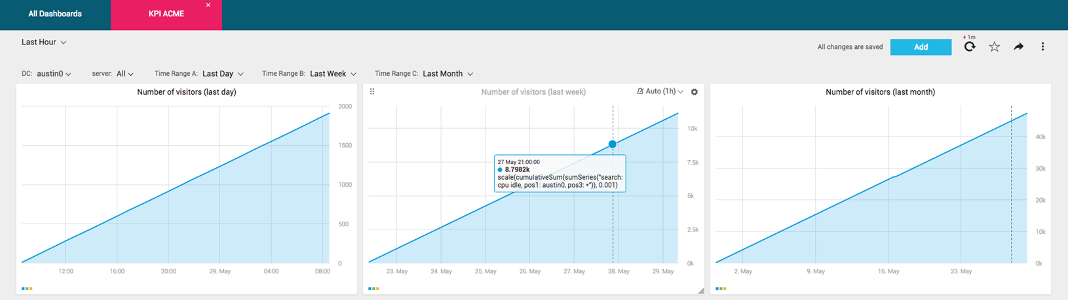1068x300 pixels.
Task: Open the Auto (1h) resolution dropdown
Action: coord(660,92)
